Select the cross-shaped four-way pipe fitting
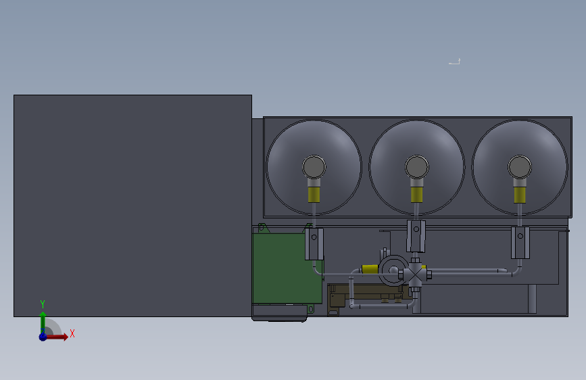The height and width of the screenshot is (380, 586). 415,275
